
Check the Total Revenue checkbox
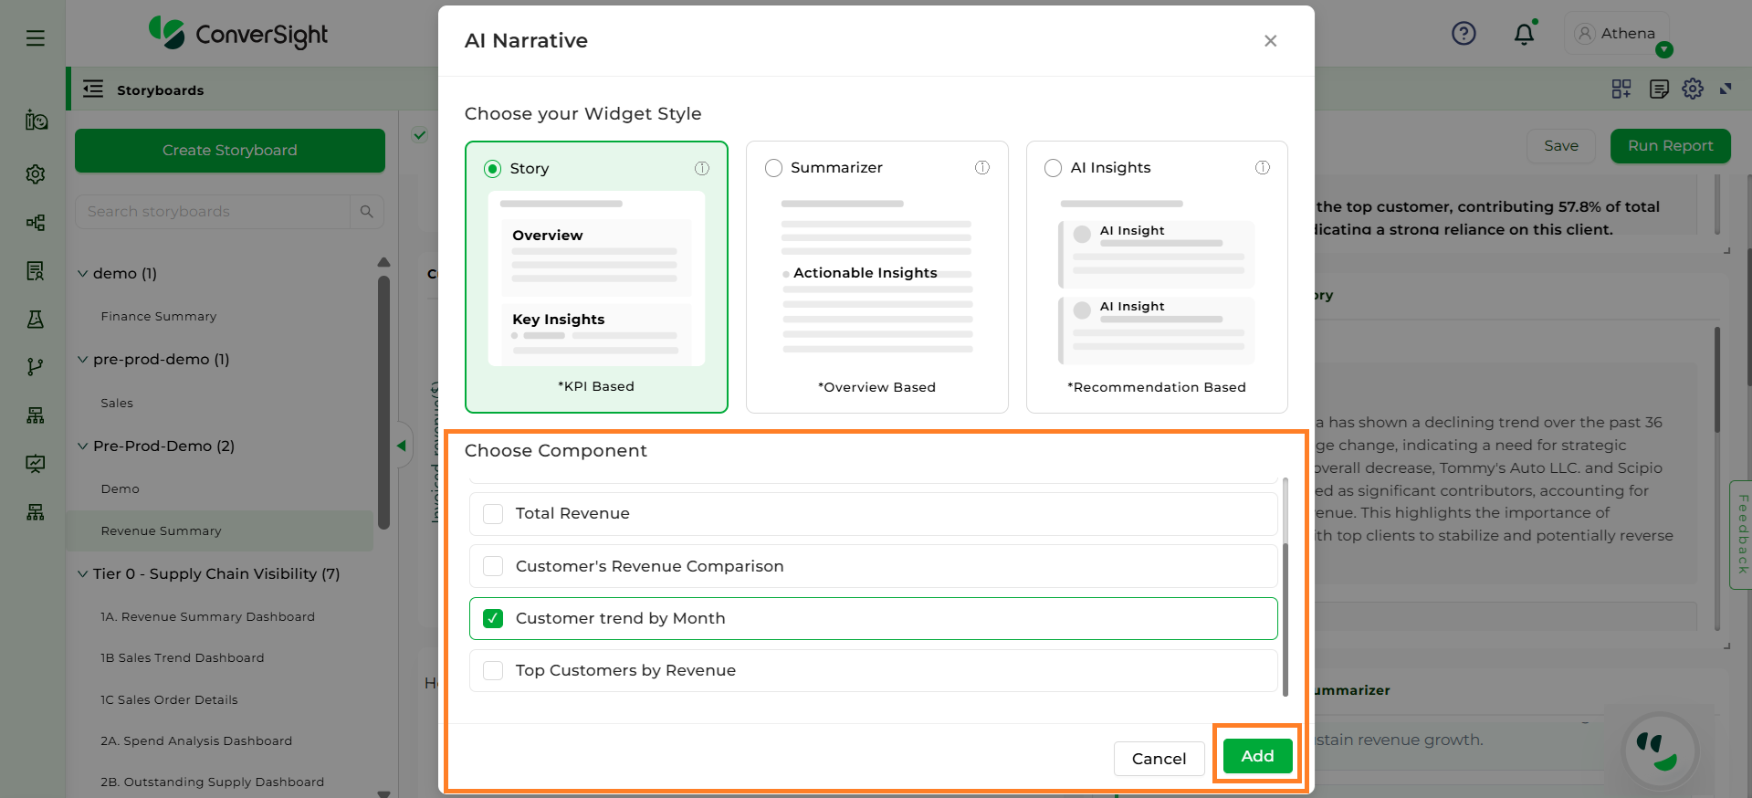493,514
